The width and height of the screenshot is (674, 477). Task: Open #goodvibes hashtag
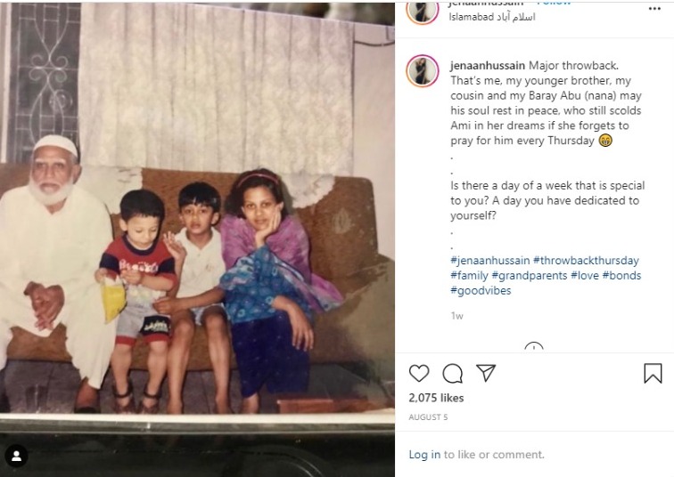click(481, 290)
